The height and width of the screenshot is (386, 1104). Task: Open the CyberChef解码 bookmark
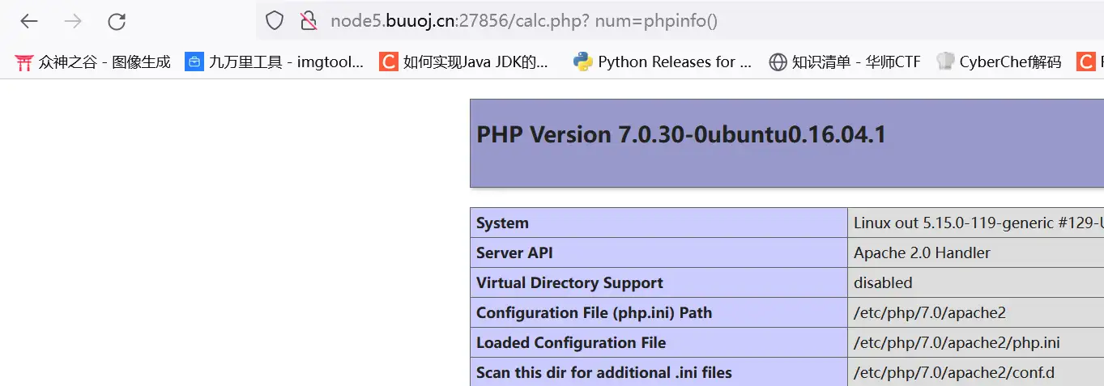(999, 62)
